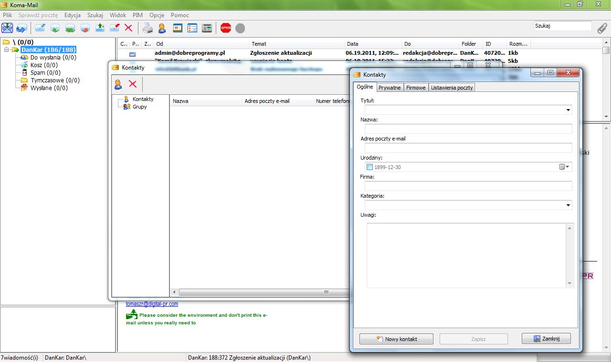
Task: Open the Urodziny date picker arrow
Action: (568, 167)
